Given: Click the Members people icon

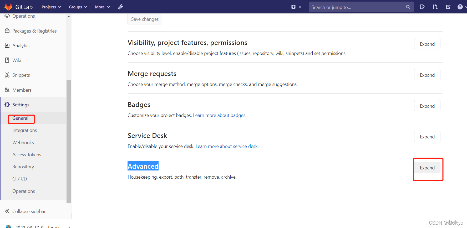Looking at the screenshot, I should coord(7,90).
